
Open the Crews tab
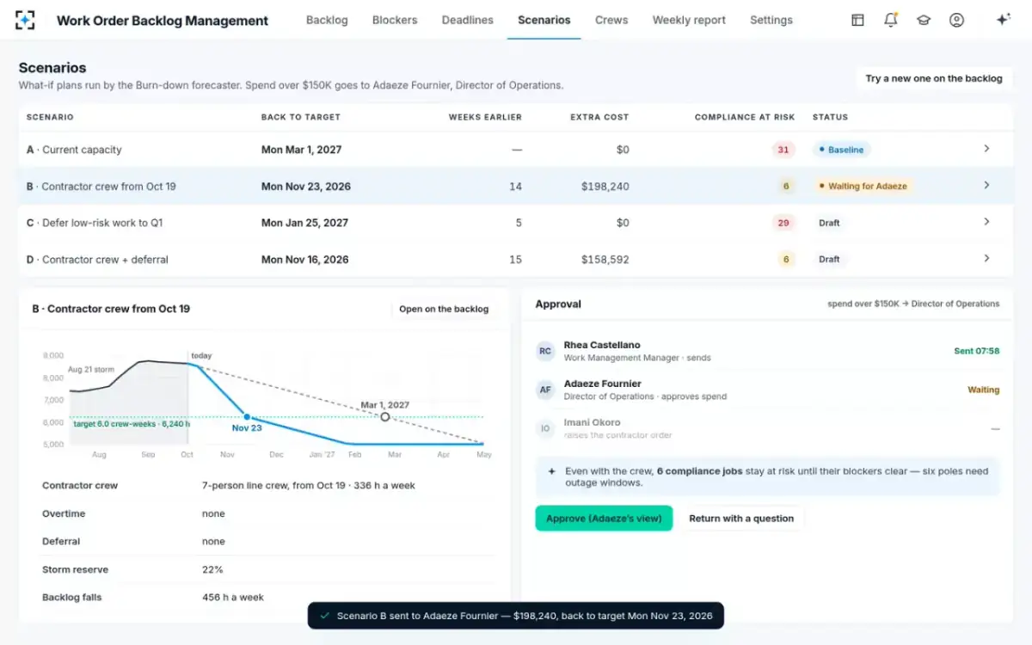[x=611, y=20]
